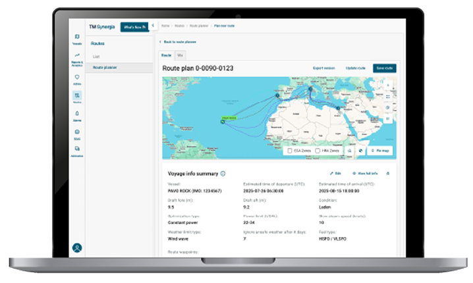Enable the ECA Zones checkbox

click(290, 151)
